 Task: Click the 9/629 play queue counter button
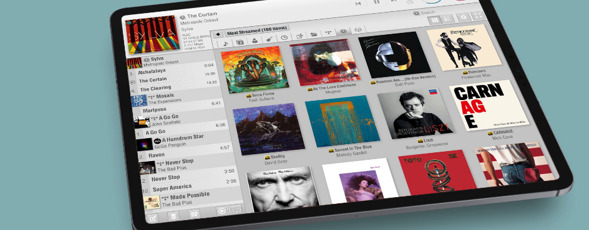tap(229, 211)
